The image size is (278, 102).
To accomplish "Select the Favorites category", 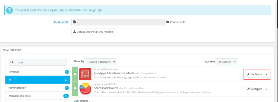I will (x=37, y=72).
